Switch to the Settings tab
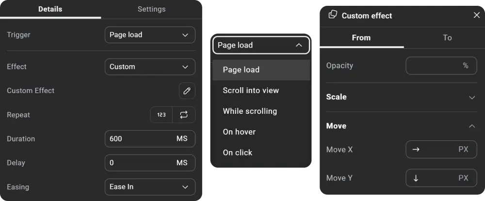Image resolution: width=485 pixels, height=201 pixels. pos(151,9)
